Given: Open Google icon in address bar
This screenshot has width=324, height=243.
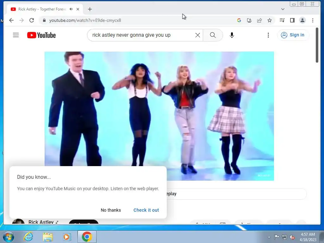Looking at the screenshot, I should coord(239,20).
